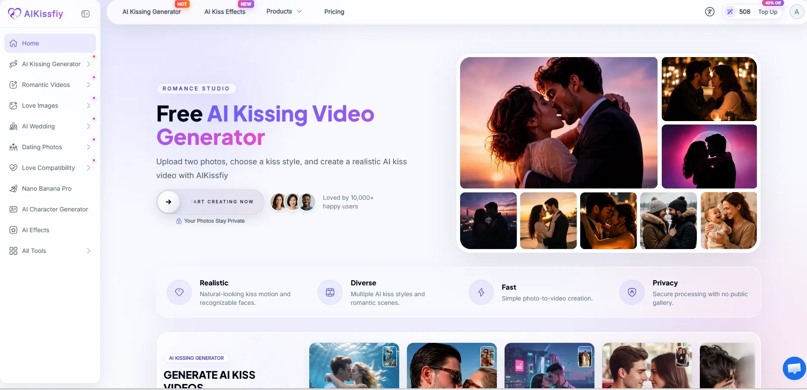The height and width of the screenshot is (390, 807).
Task: Click the AI Kissing Generator sidebar icon
Action: pos(13,64)
